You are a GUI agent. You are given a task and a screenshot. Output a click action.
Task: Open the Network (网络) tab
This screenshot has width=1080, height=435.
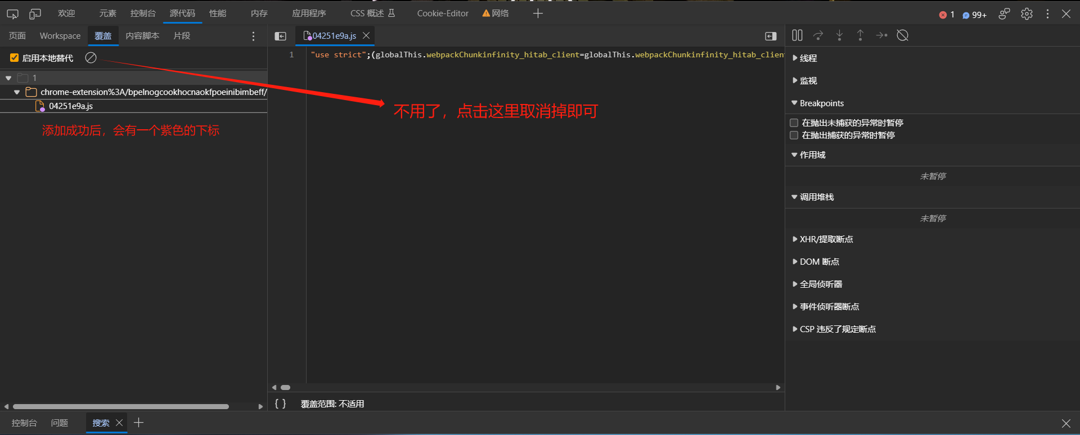(496, 13)
